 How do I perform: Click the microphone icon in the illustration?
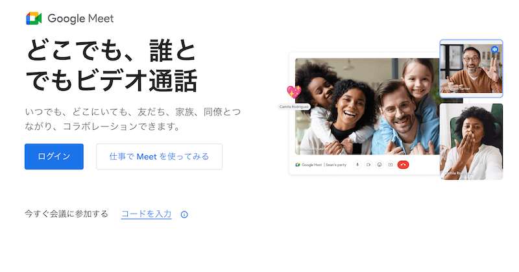click(357, 165)
